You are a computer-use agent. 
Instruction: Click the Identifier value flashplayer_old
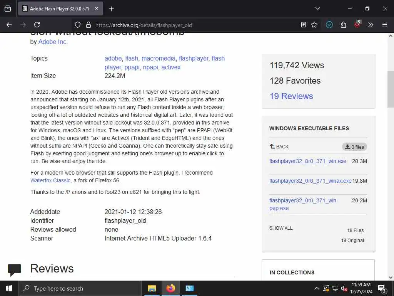[125, 221]
